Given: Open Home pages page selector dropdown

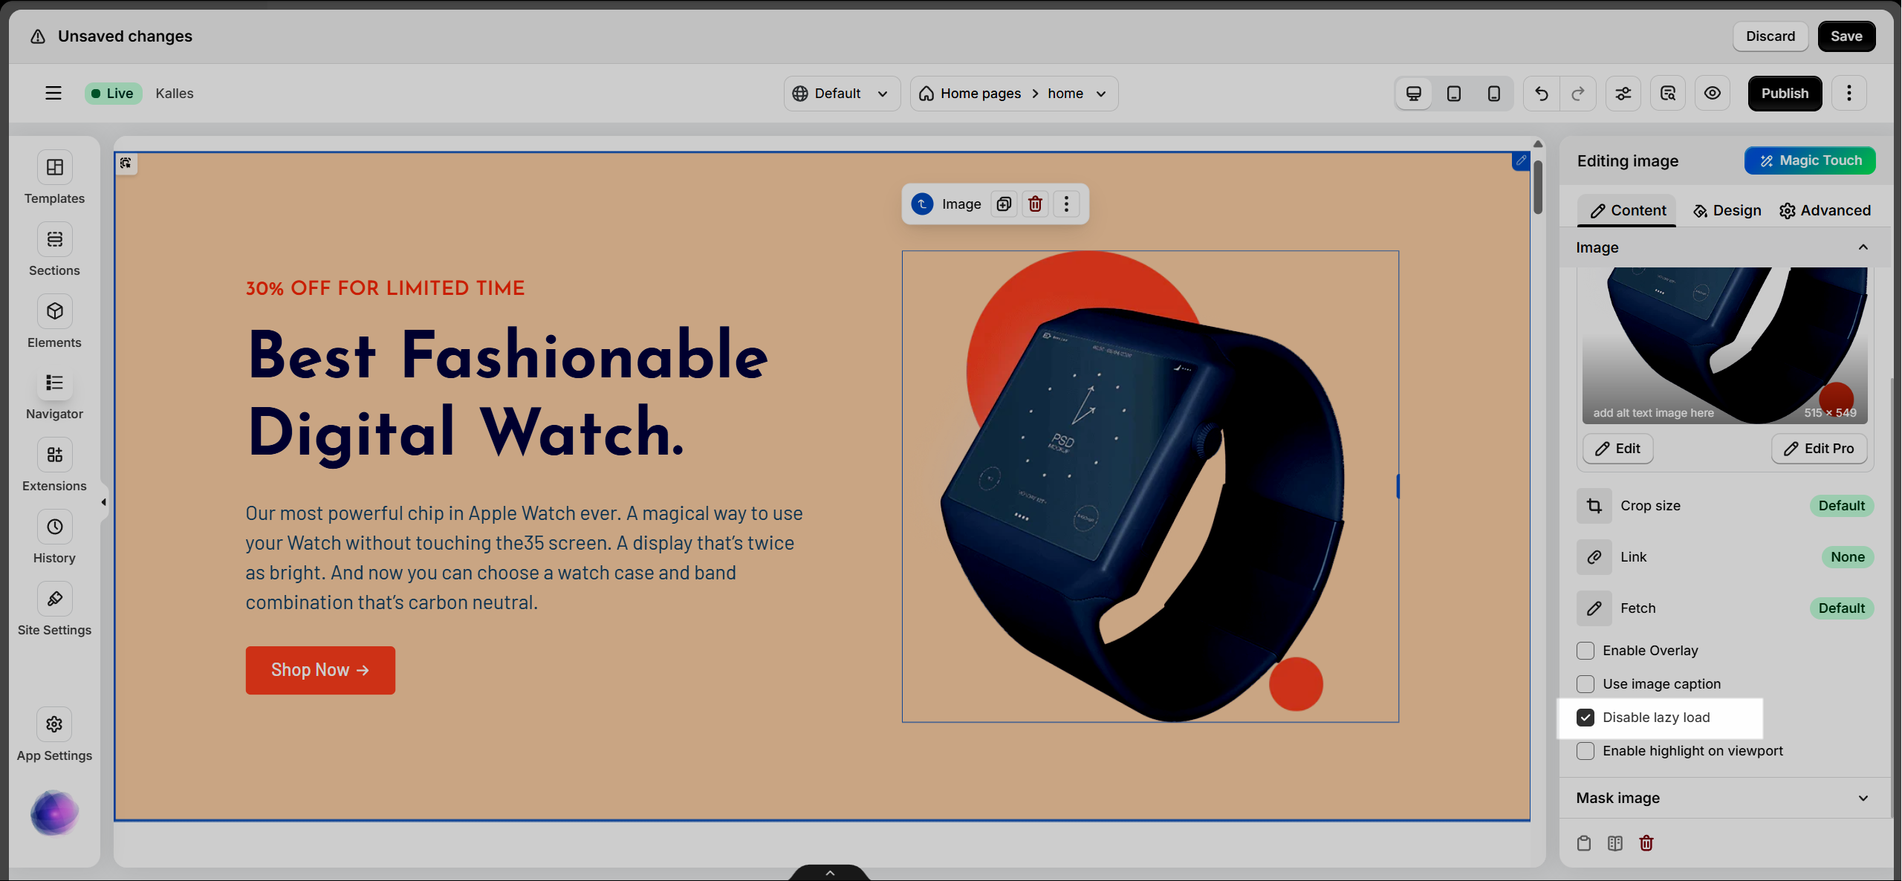Looking at the screenshot, I should 1013,94.
